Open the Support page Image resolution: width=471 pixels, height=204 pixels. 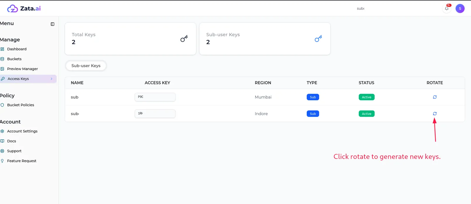(14, 151)
